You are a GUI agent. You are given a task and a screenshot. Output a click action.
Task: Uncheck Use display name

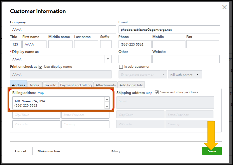(41, 67)
